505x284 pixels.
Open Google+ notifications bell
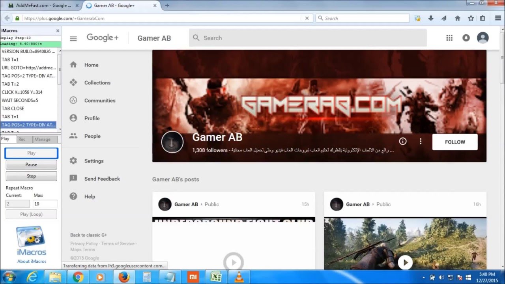tap(466, 38)
